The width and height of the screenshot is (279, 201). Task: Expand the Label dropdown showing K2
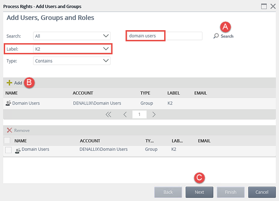tap(72, 48)
